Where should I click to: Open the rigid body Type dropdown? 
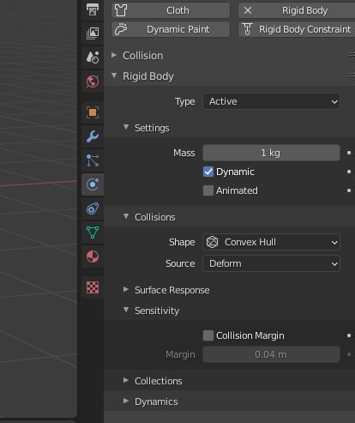point(271,101)
